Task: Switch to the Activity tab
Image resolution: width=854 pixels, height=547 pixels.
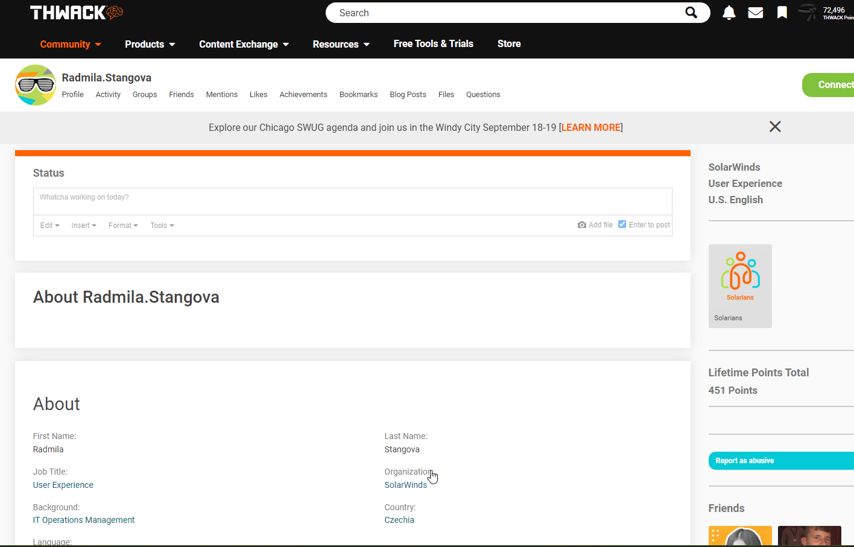Action: point(108,95)
